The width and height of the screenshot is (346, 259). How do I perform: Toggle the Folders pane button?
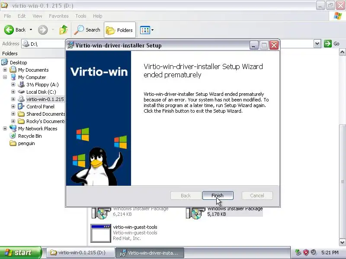point(120,30)
